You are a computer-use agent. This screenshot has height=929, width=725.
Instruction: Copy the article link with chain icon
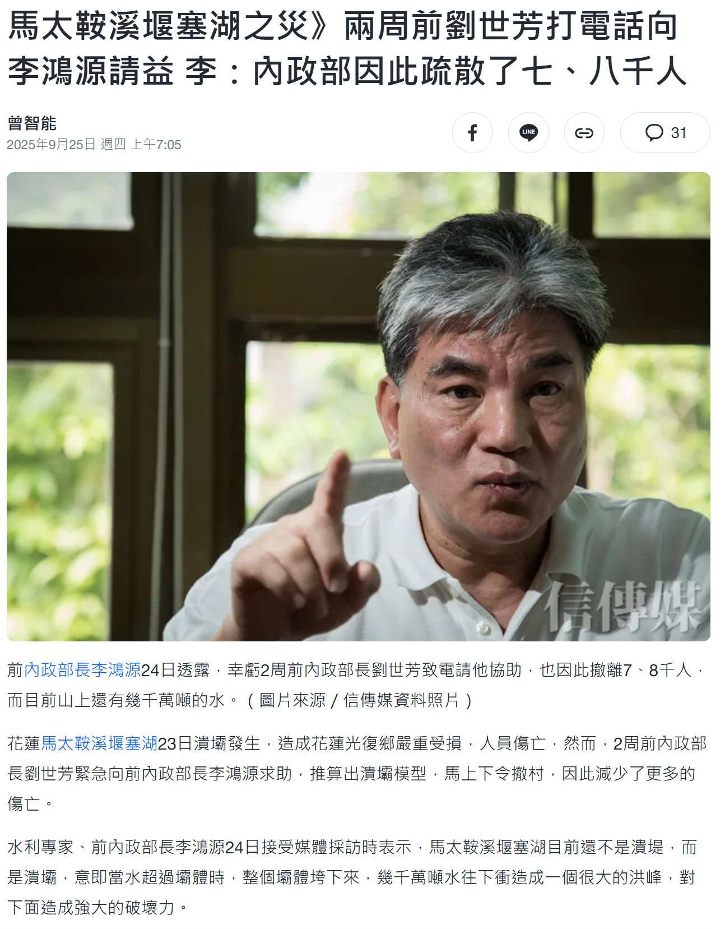[x=584, y=133]
